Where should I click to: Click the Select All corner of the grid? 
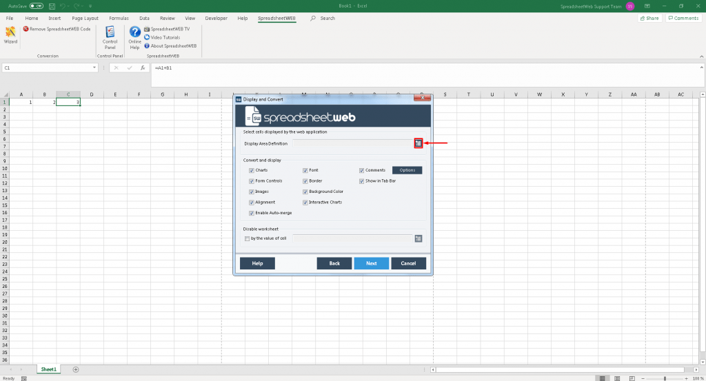(x=6, y=94)
